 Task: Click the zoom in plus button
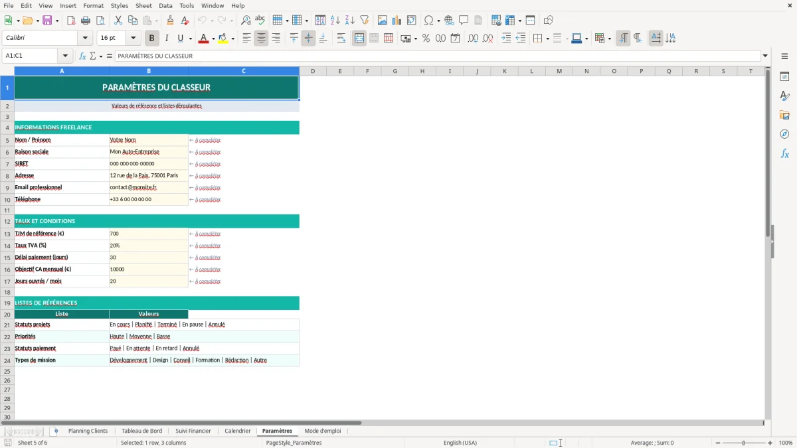[x=770, y=443]
